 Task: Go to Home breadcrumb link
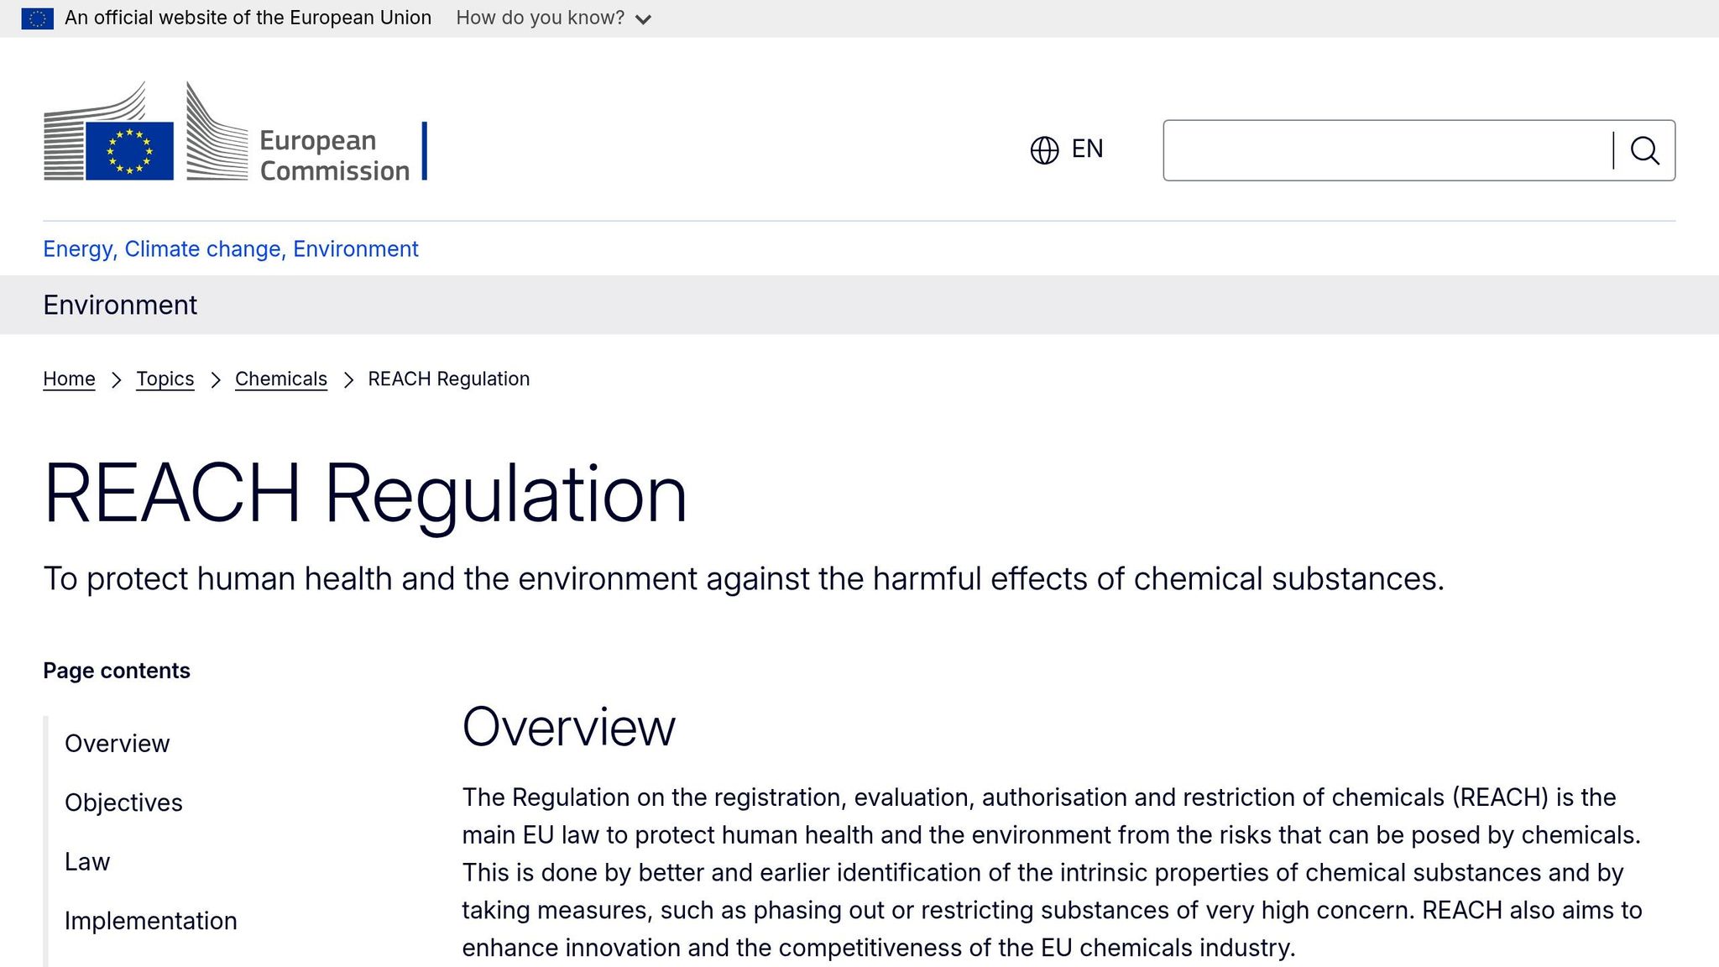click(69, 379)
